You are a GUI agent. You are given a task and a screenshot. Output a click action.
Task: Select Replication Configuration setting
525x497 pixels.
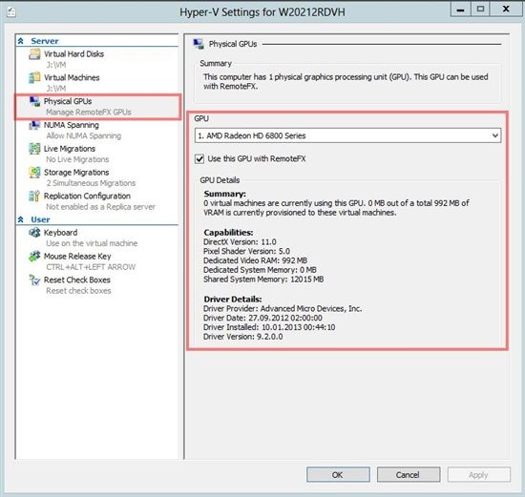(87, 197)
